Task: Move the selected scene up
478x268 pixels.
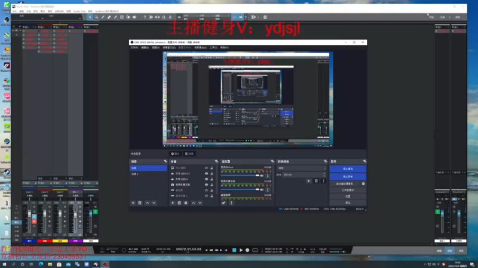Action: tap(147, 202)
